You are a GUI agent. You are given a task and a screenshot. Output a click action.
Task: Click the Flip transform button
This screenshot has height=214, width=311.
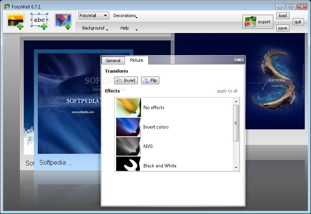coord(150,80)
